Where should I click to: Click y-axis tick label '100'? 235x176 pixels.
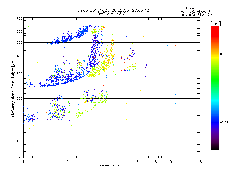pos(19,141)
